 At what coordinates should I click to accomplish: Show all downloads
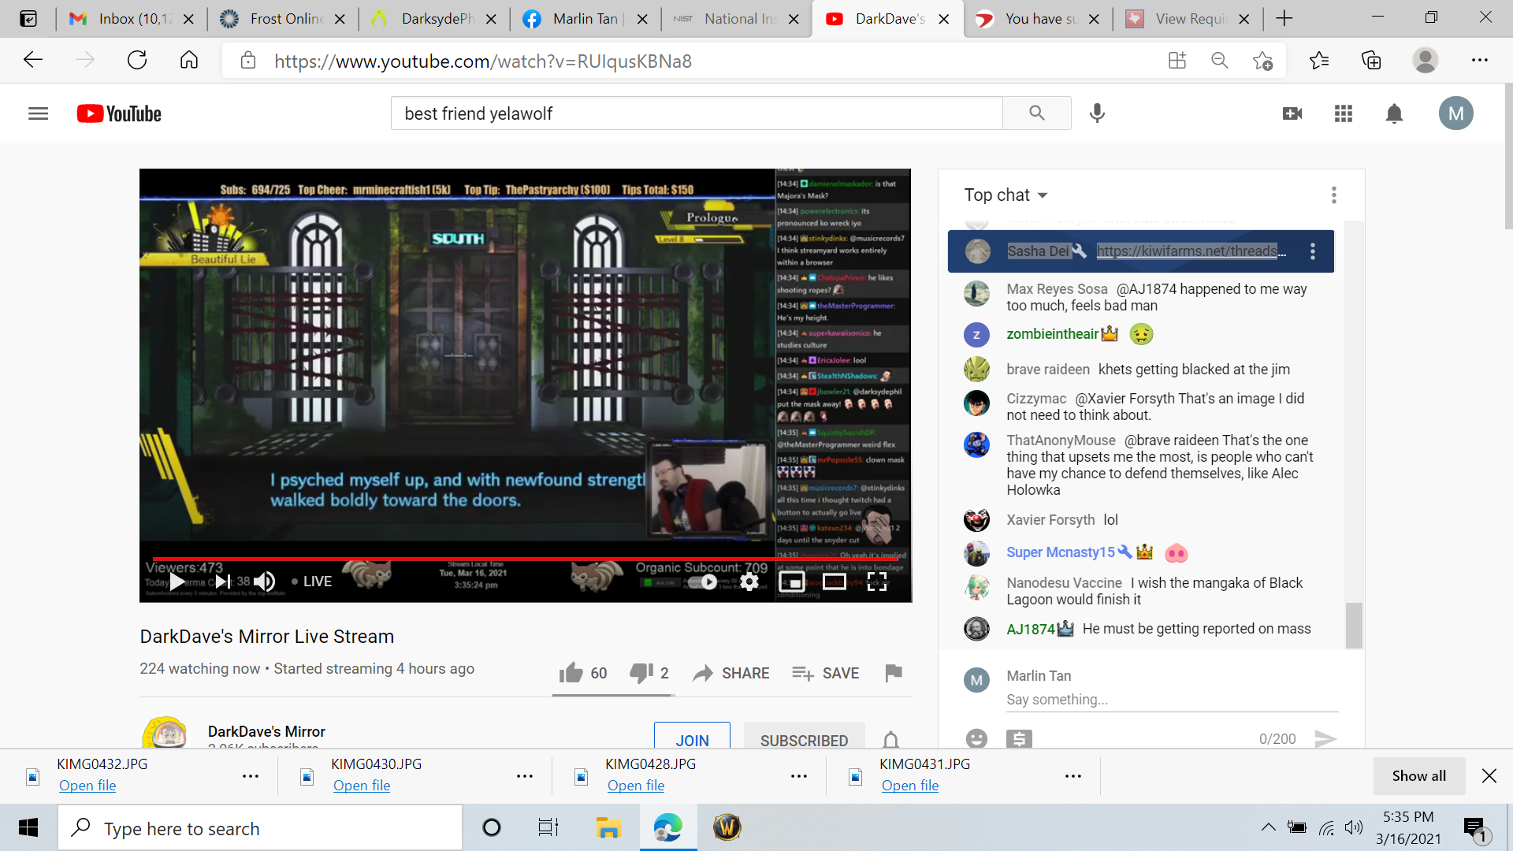[x=1419, y=776]
